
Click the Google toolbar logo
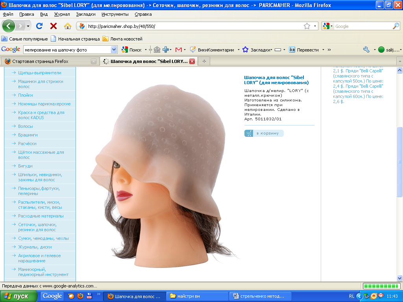[x=11, y=49]
